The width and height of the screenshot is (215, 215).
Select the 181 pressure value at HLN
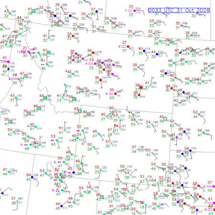tap(76, 72)
